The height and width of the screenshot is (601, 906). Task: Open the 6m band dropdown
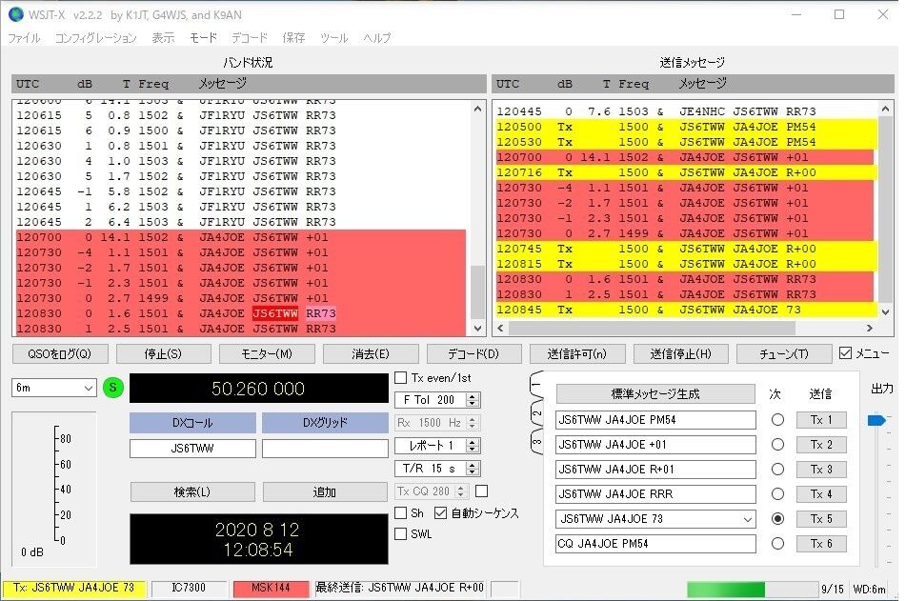pyautogui.click(x=53, y=388)
